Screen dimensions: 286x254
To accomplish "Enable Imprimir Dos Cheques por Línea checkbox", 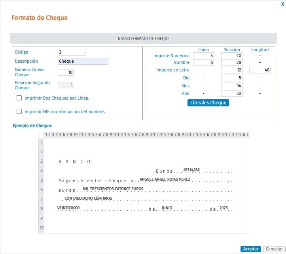I will (19, 98).
